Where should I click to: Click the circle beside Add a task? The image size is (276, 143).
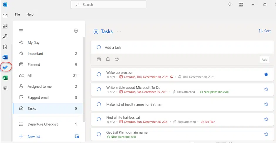coord(99,47)
